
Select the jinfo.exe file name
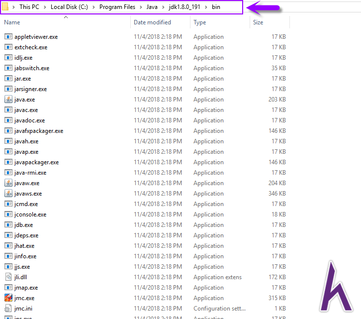coord(25,256)
